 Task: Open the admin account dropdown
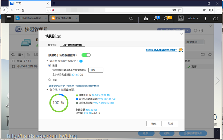pos(193,18)
